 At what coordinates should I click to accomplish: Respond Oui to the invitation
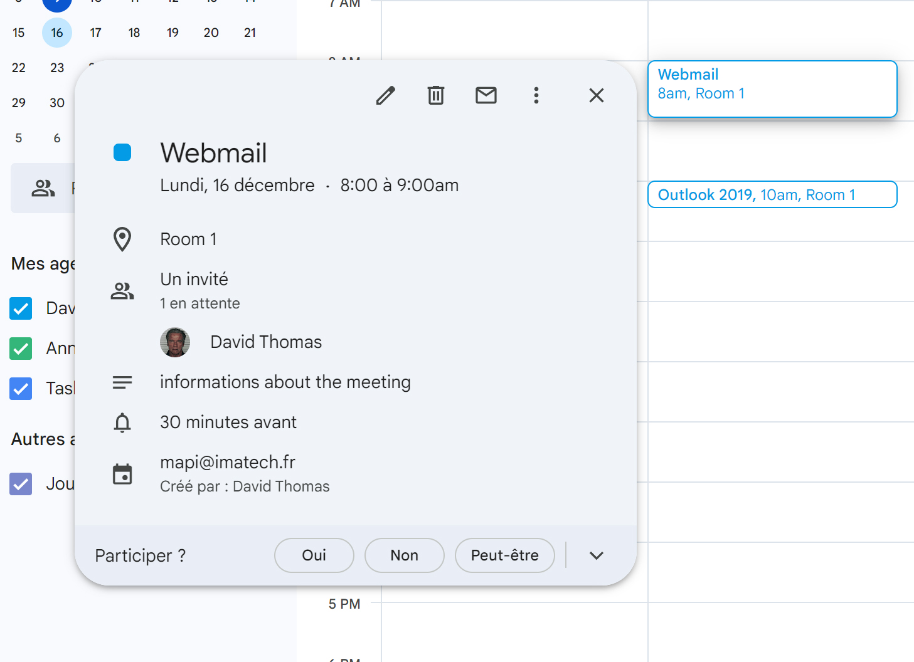(314, 555)
